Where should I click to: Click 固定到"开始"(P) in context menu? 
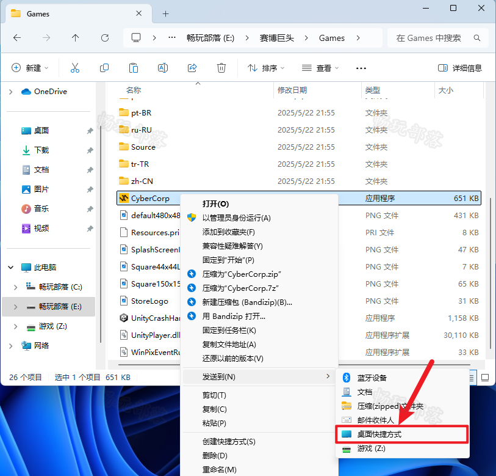(259, 260)
